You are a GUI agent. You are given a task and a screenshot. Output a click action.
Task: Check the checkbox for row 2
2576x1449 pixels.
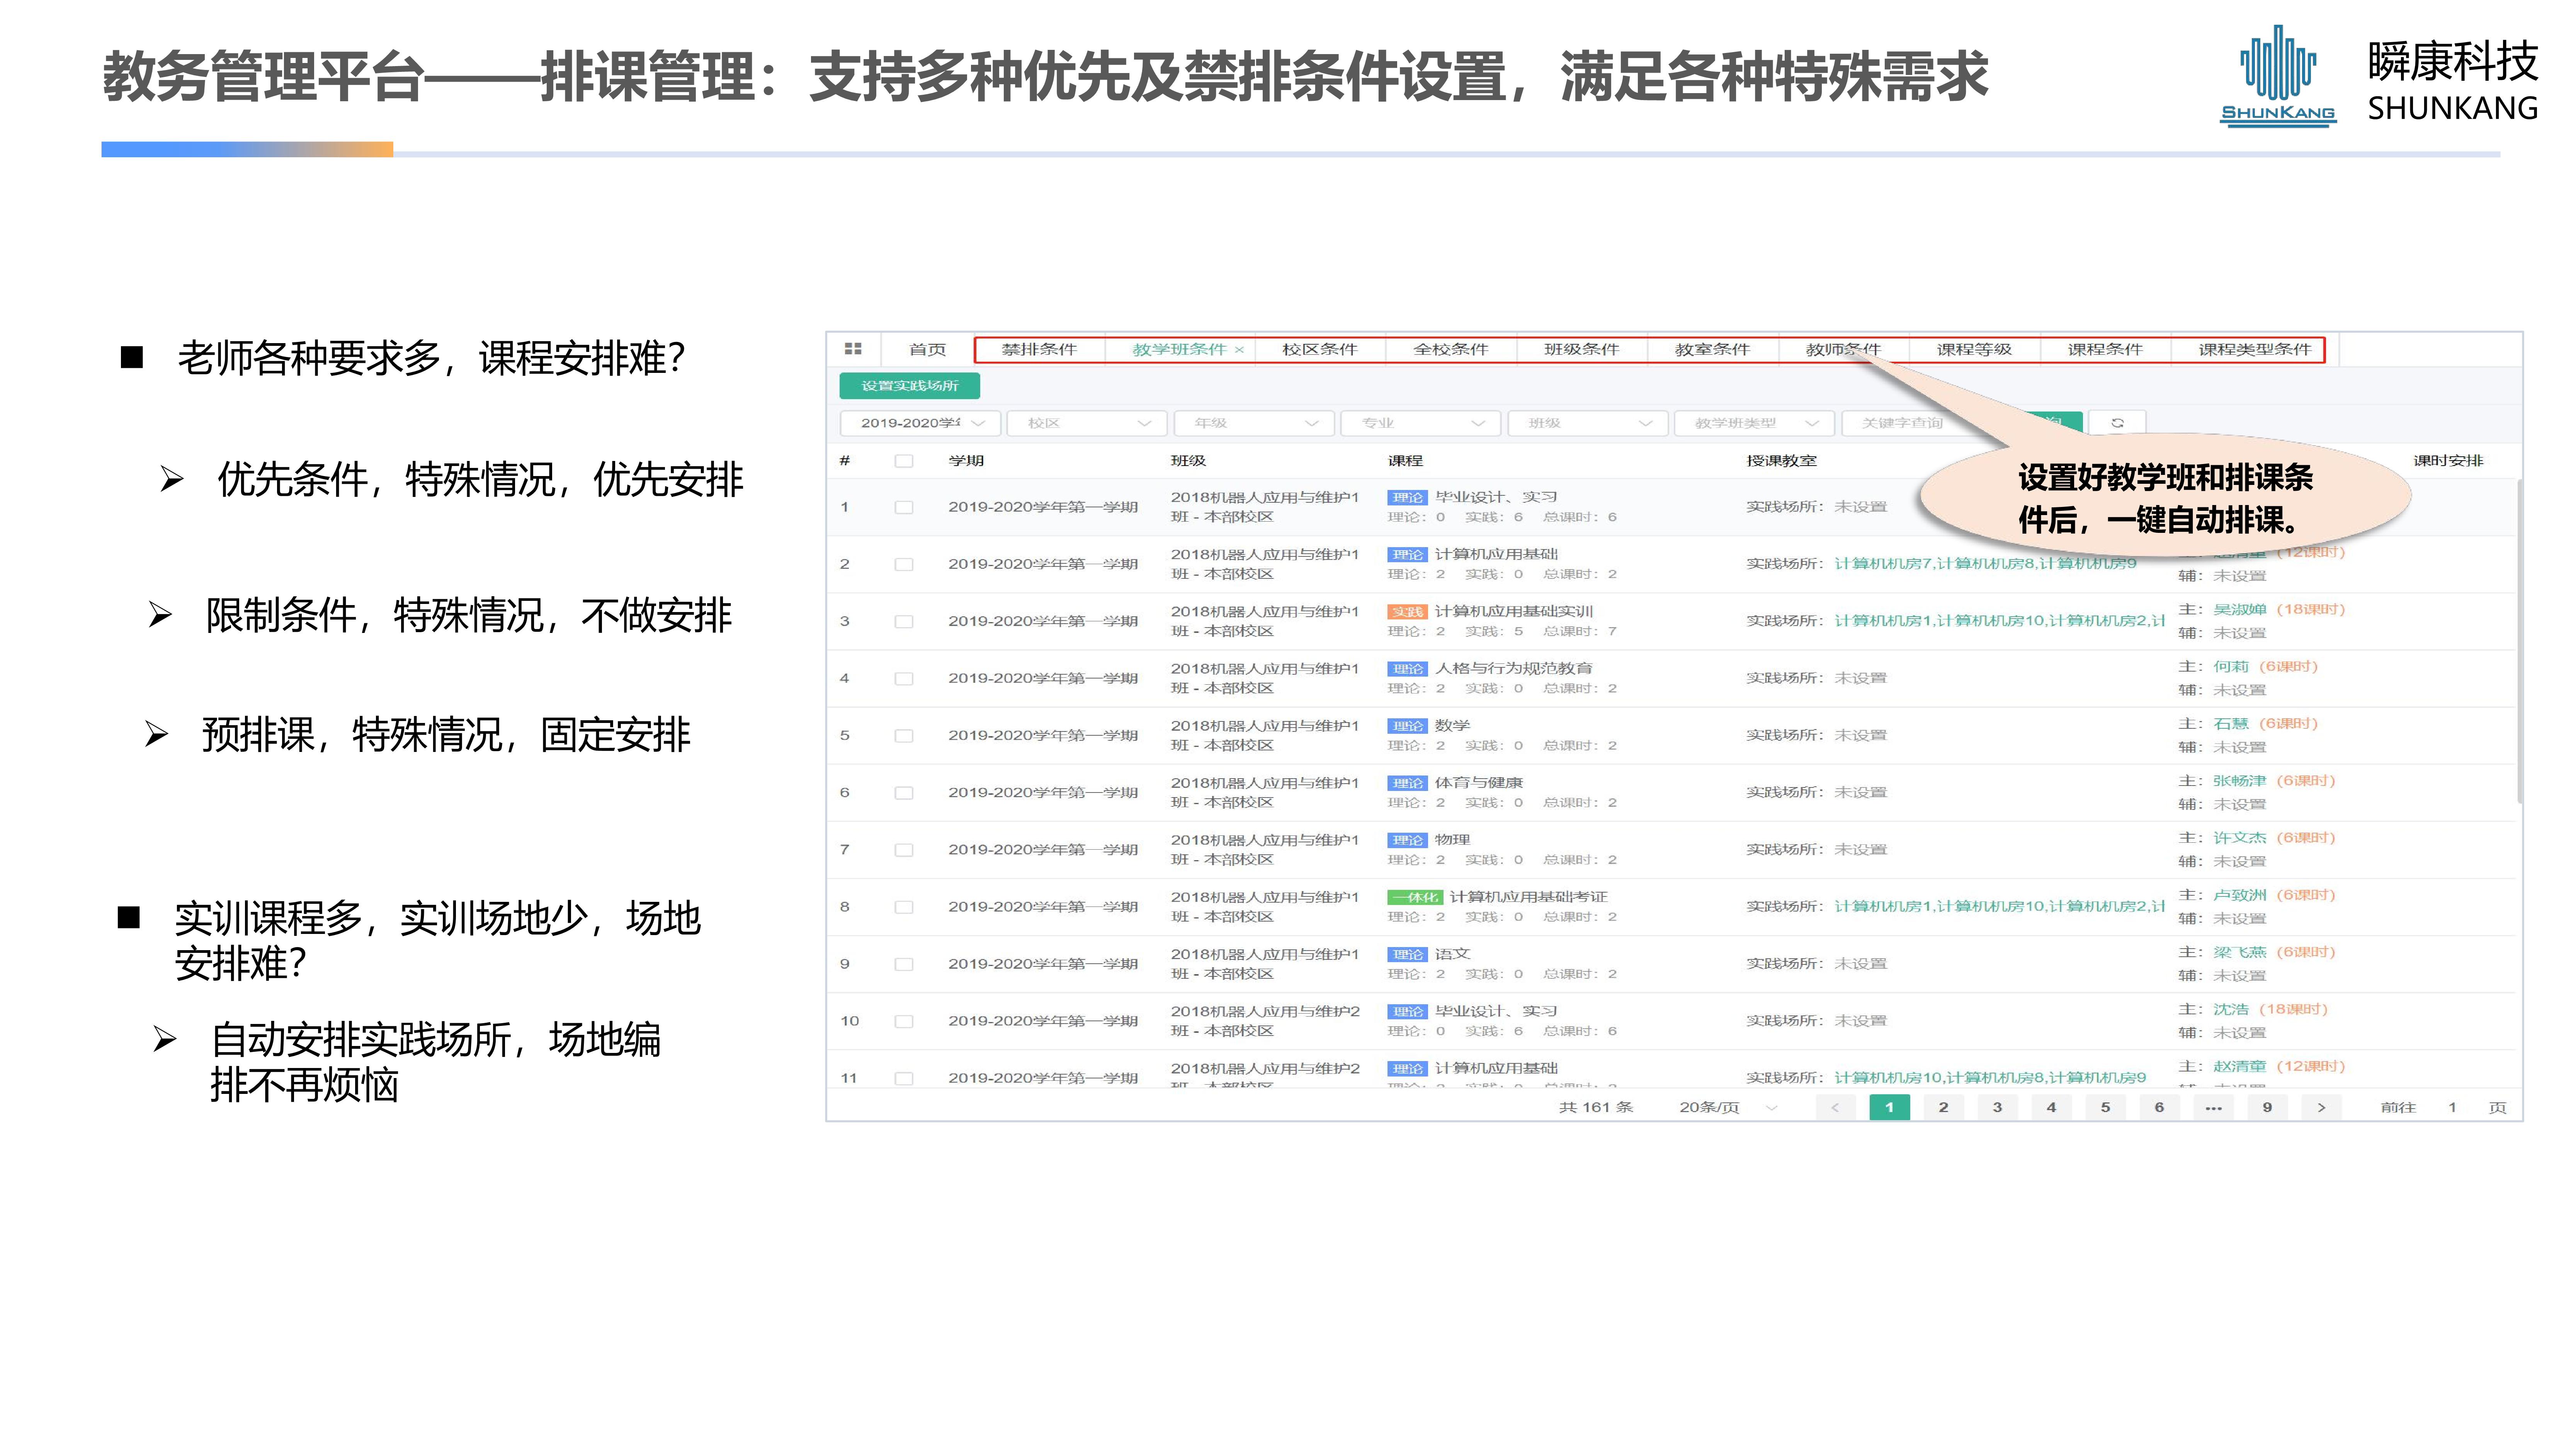tap(904, 564)
